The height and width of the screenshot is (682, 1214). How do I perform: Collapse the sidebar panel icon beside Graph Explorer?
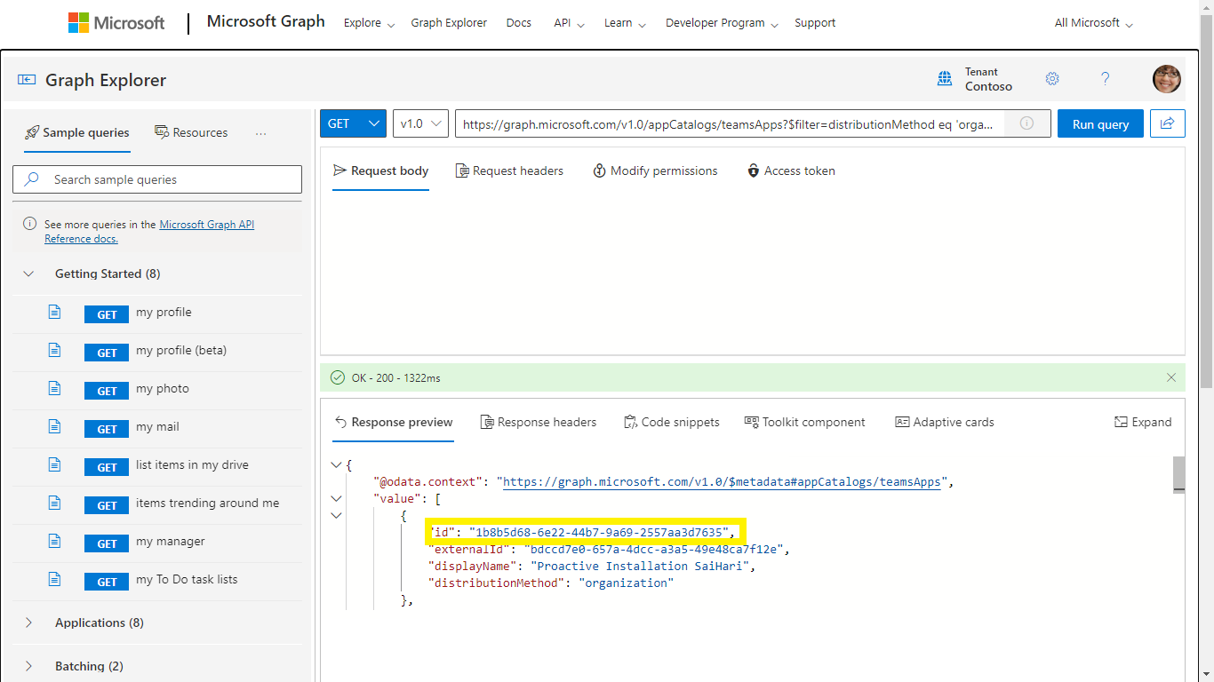click(x=27, y=80)
